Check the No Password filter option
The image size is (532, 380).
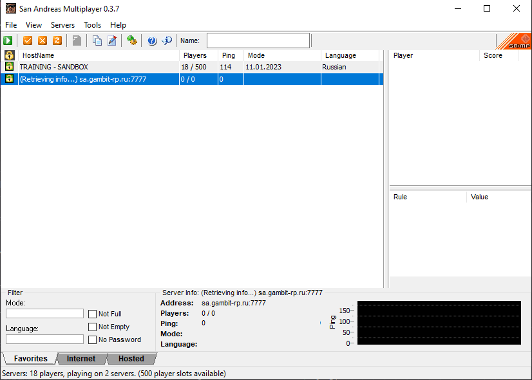click(x=93, y=339)
